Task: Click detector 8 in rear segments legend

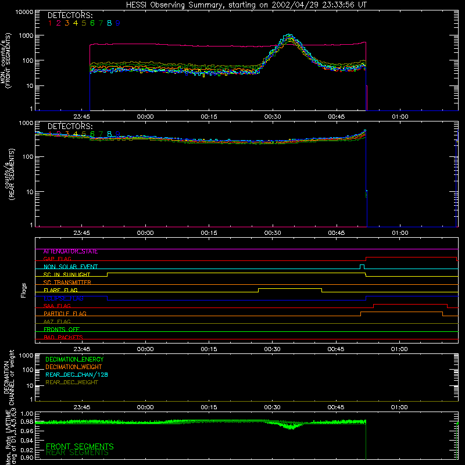Action: (x=109, y=134)
